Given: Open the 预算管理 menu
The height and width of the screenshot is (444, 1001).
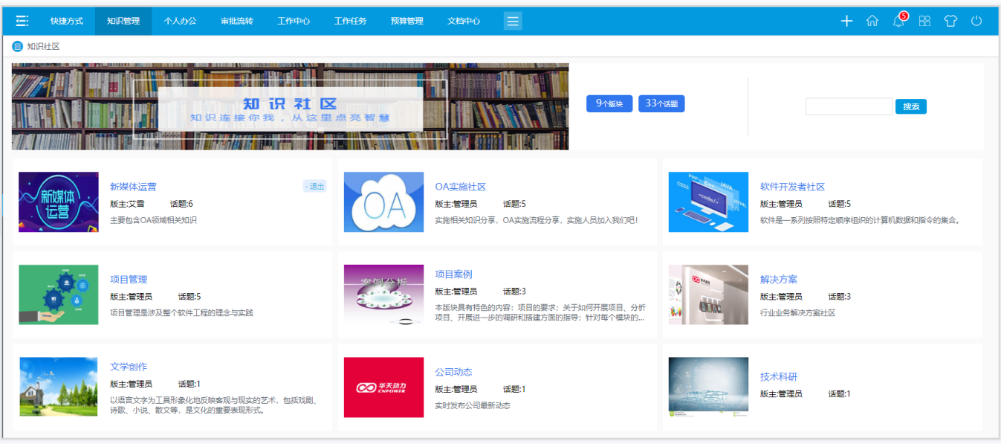Looking at the screenshot, I should tap(406, 21).
